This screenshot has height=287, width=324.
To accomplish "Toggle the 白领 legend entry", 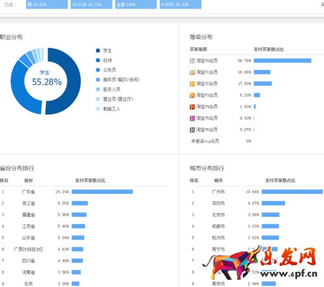I will click(x=104, y=60).
